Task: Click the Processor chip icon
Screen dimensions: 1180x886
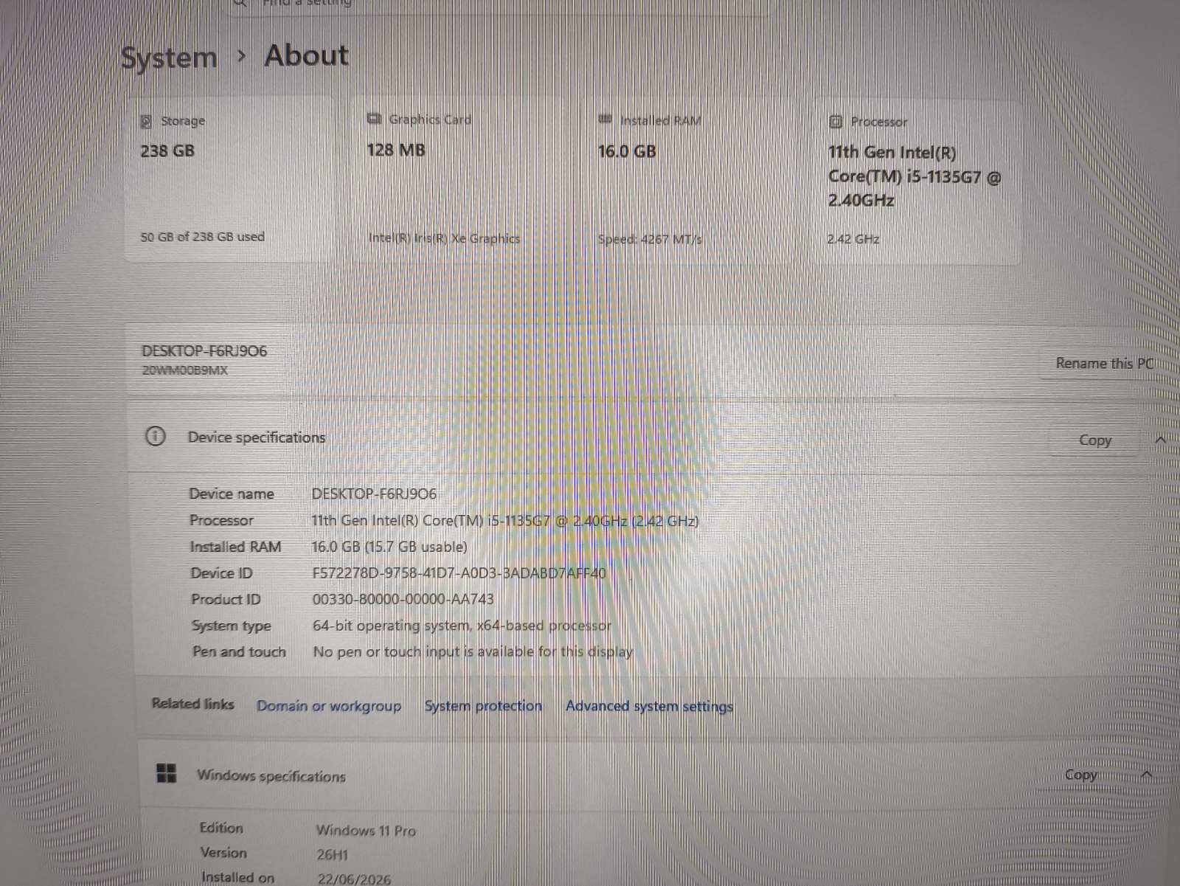Action: pyautogui.click(x=836, y=122)
